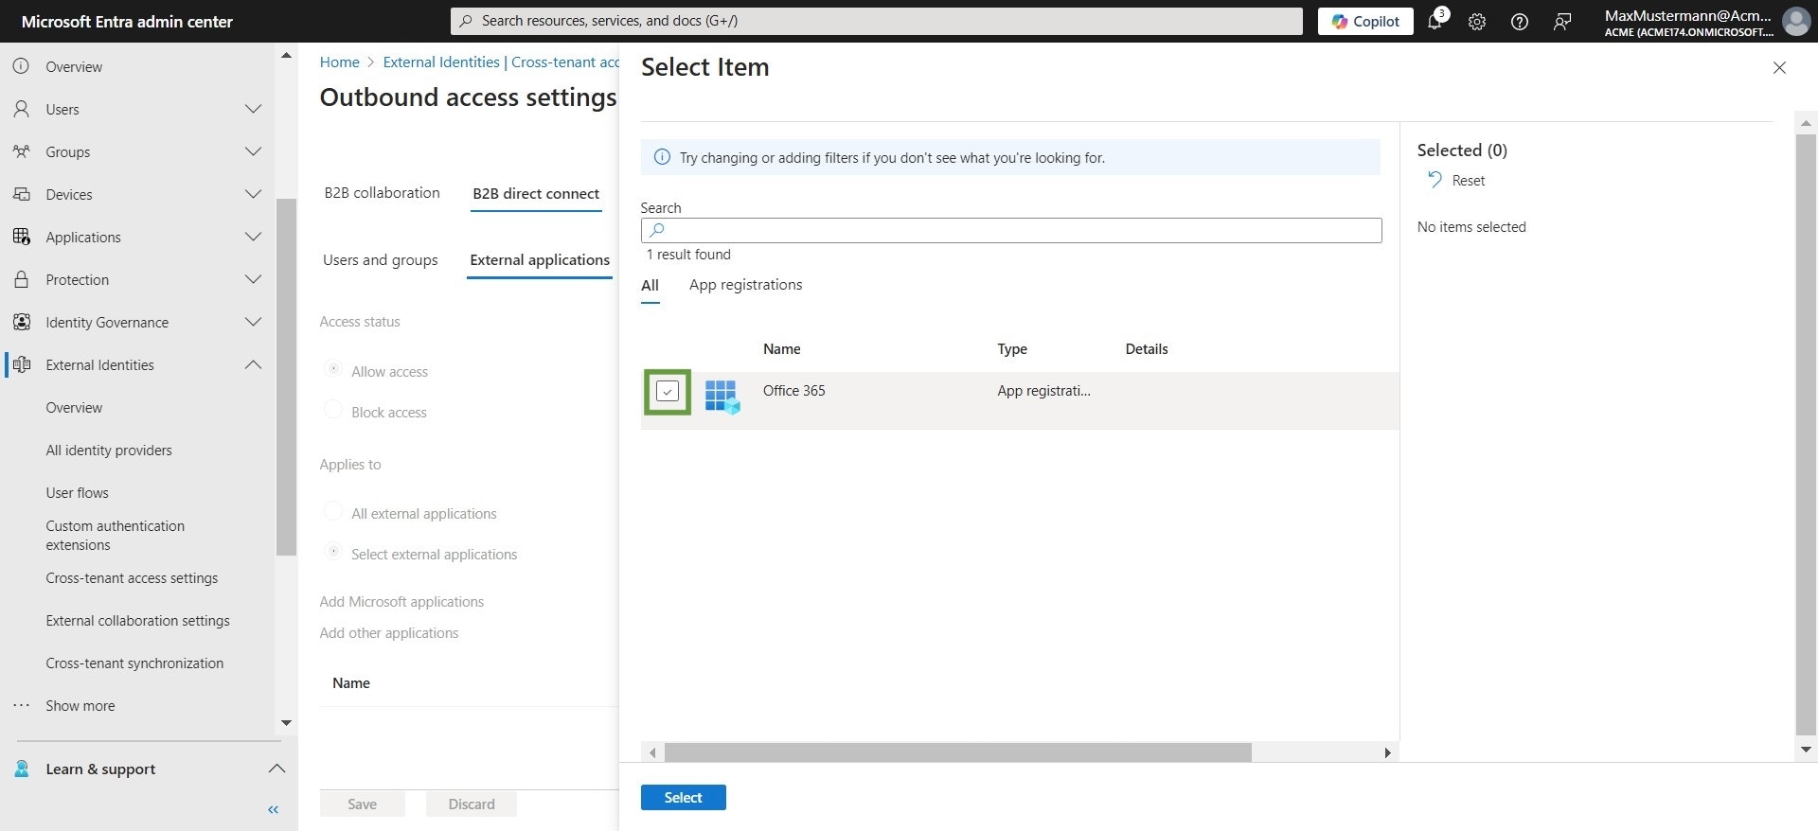Click the blue Select button
The height and width of the screenshot is (831, 1818).
683,798
